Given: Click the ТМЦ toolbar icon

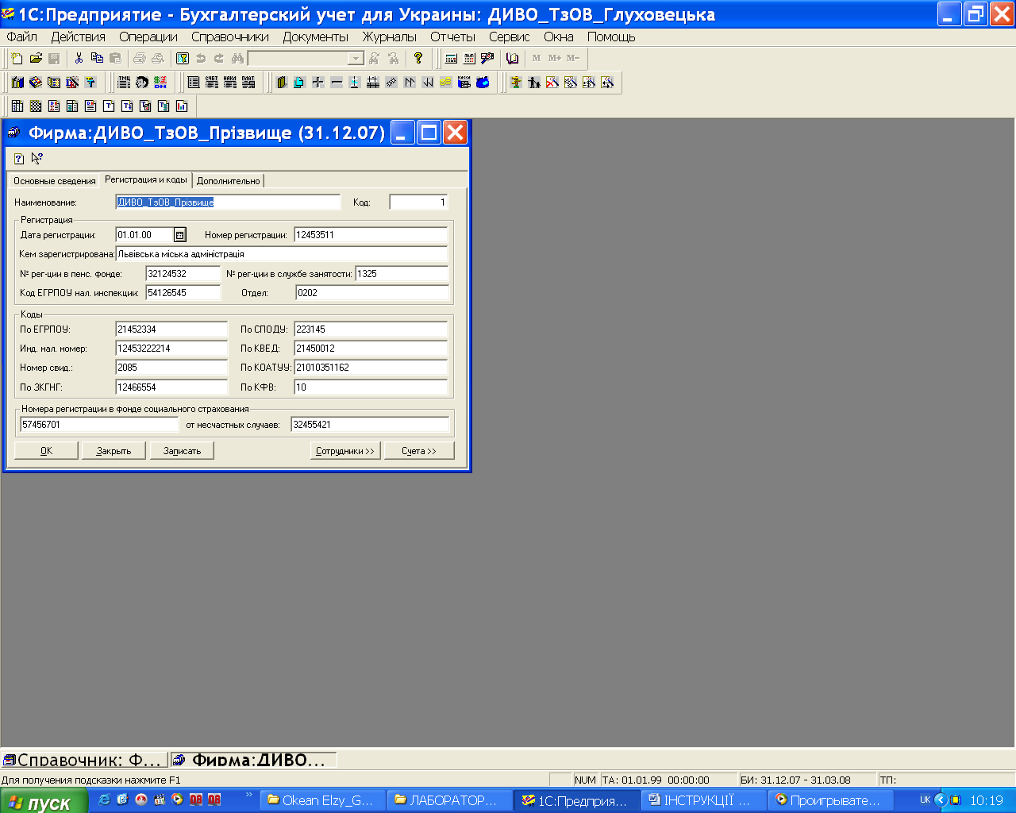Looking at the screenshot, I should [x=124, y=82].
